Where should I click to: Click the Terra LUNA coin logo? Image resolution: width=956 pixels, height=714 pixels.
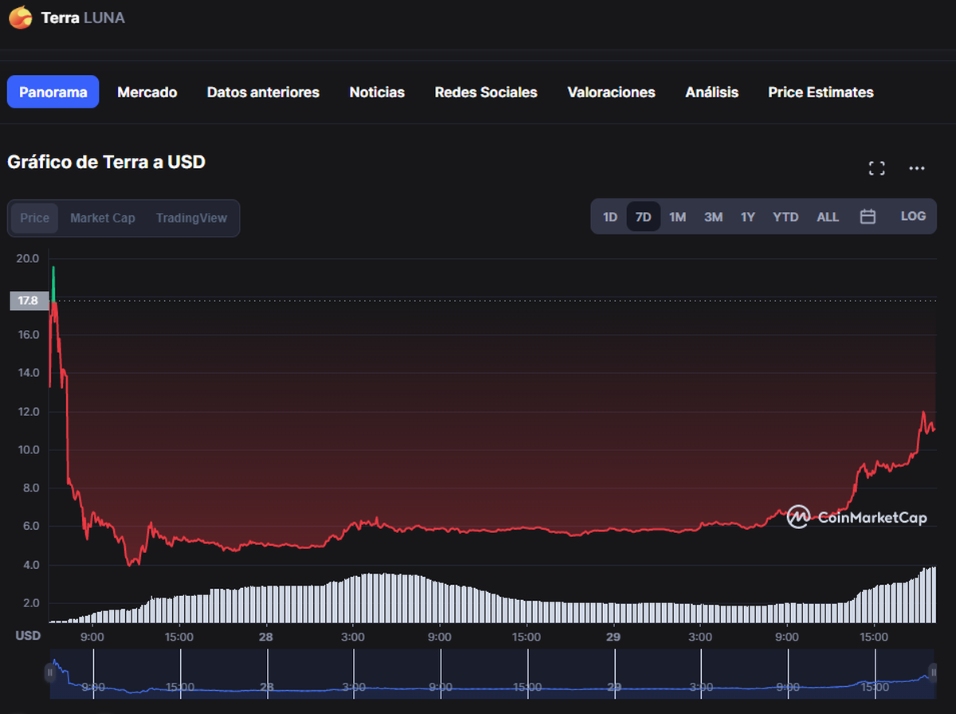(x=20, y=17)
